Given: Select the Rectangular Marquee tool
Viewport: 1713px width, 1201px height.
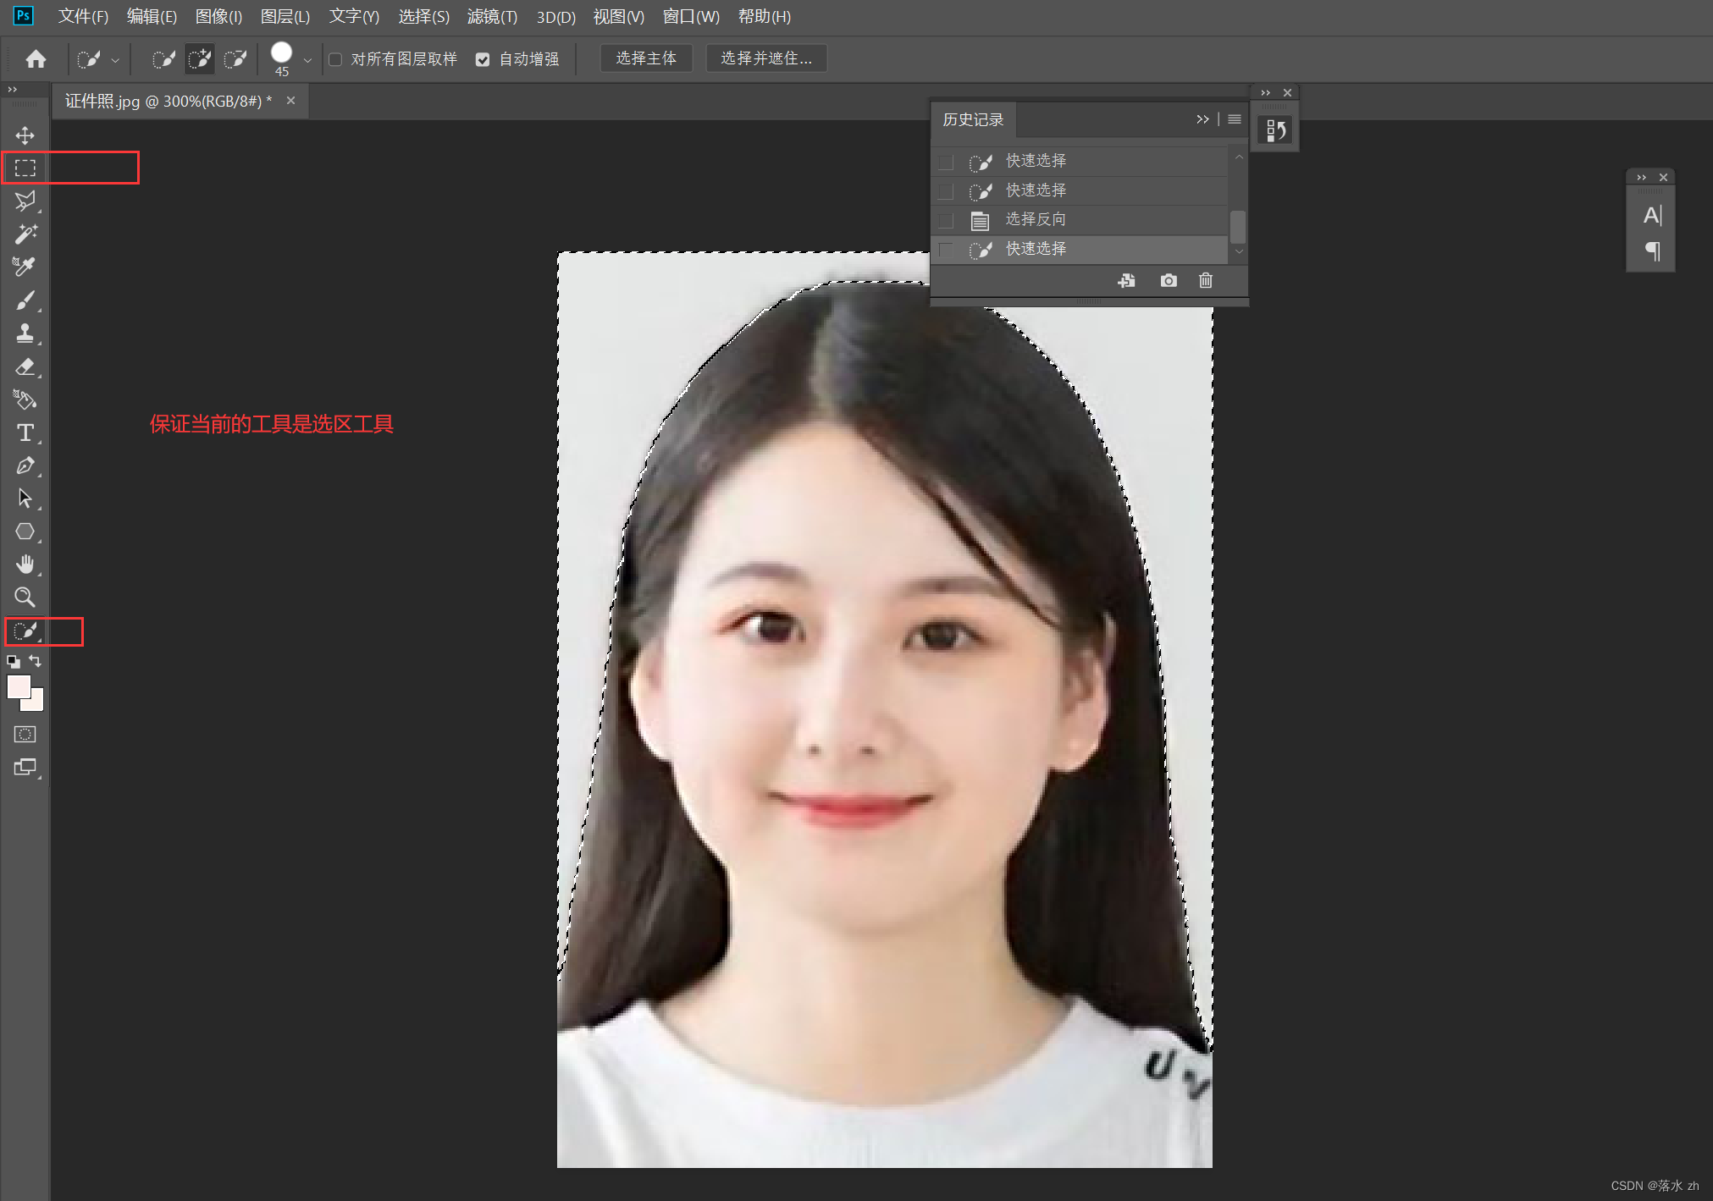Looking at the screenshot, I should tap(25, 168).
